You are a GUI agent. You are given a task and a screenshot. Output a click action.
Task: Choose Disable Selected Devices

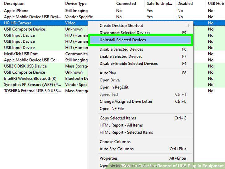click(x=141, y=49)
